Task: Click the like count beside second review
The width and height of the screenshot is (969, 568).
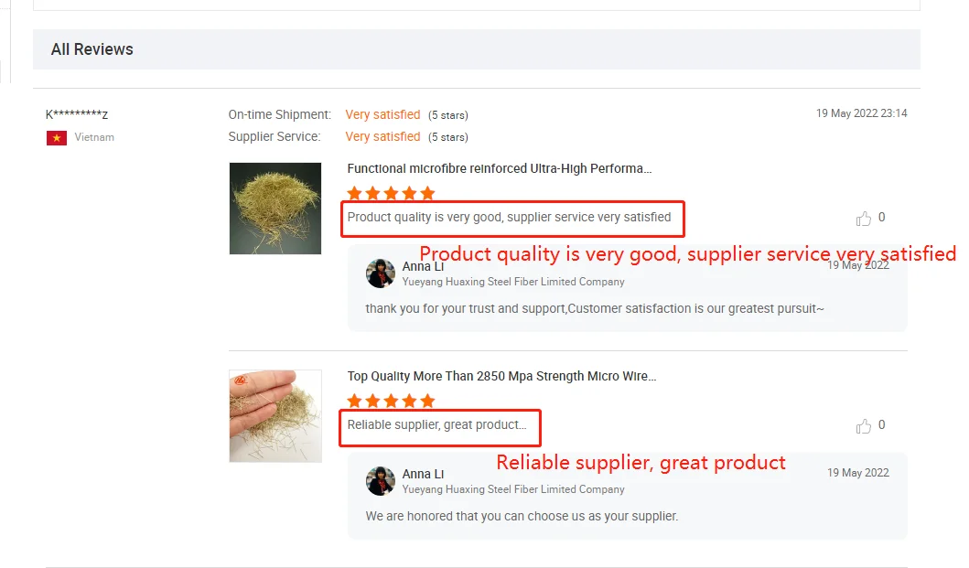Action: [x=881, y=425]
